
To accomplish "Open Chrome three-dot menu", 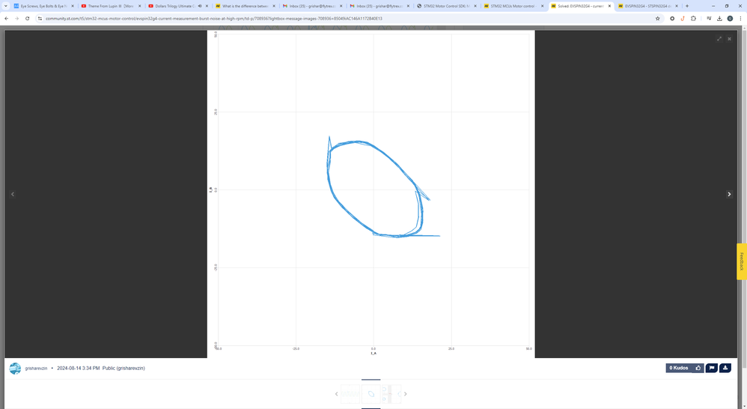I will pyautogui.click(x=740, y=19).
